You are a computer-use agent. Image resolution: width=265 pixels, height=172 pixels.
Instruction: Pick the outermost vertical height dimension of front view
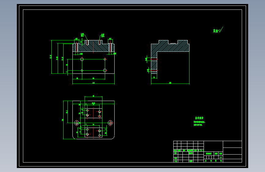click(x=50, y=57)
